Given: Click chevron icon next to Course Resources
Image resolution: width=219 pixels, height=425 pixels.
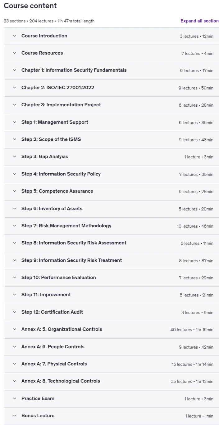Looking at the screenshot, I should 15,53.
